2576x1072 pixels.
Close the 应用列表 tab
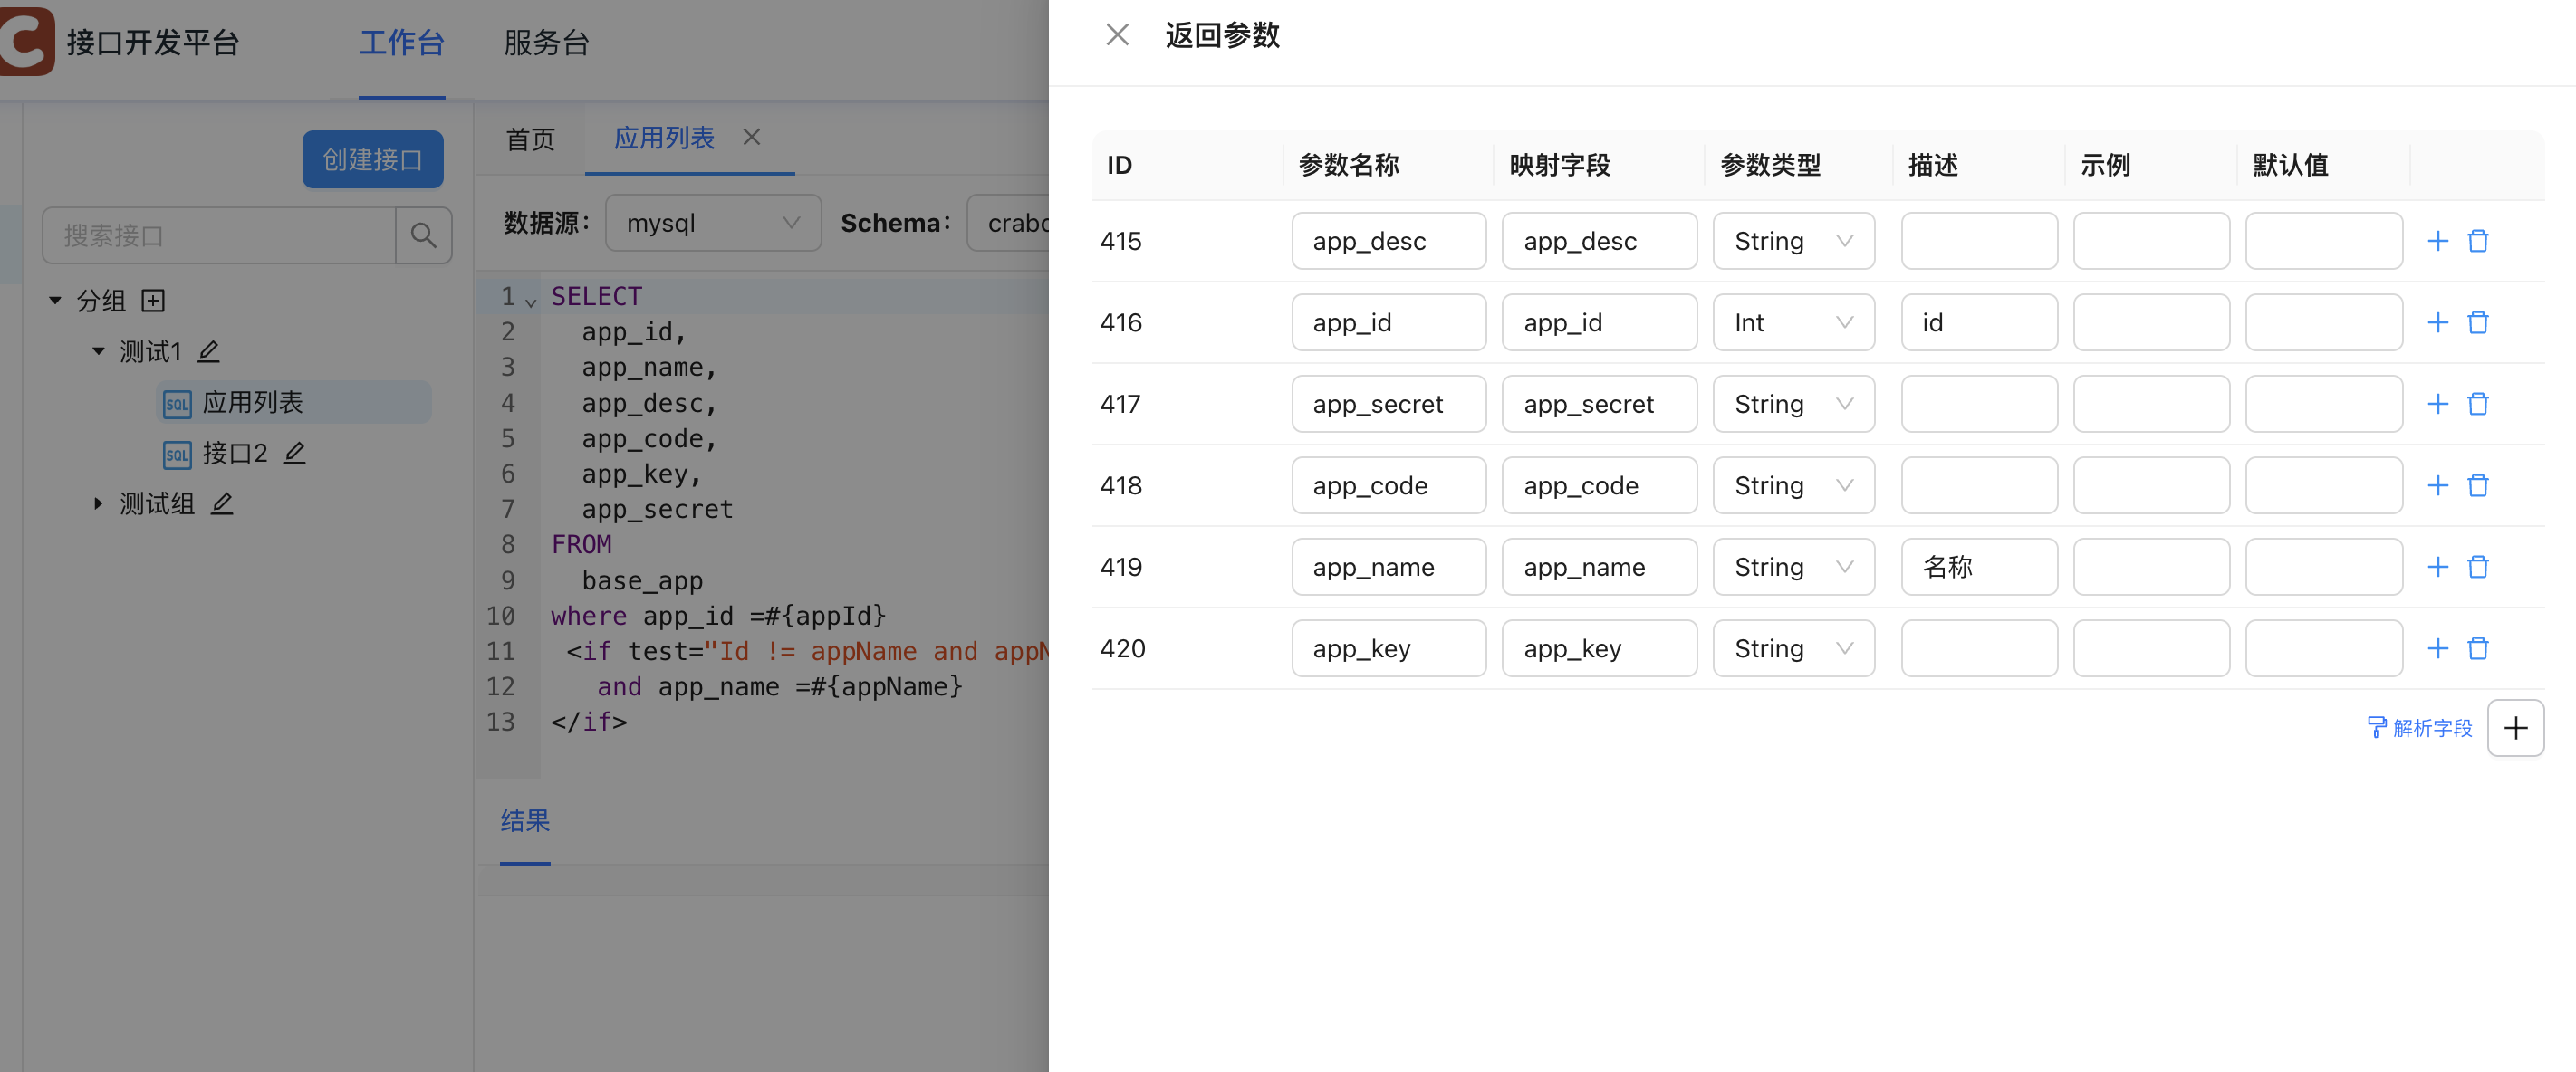(752, 137)
